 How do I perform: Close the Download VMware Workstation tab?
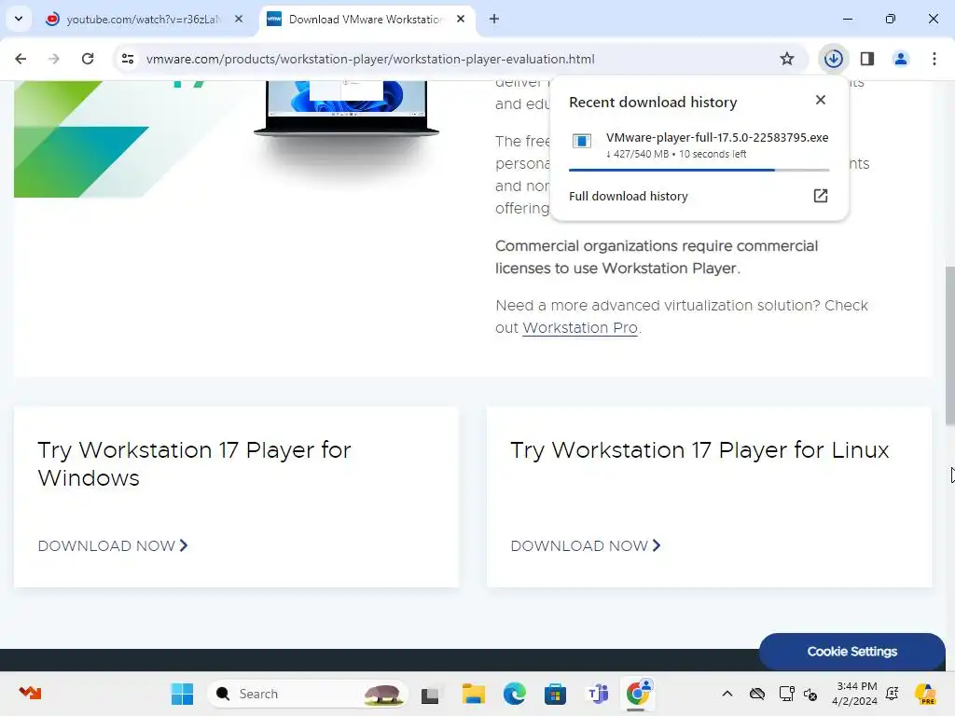461,19
